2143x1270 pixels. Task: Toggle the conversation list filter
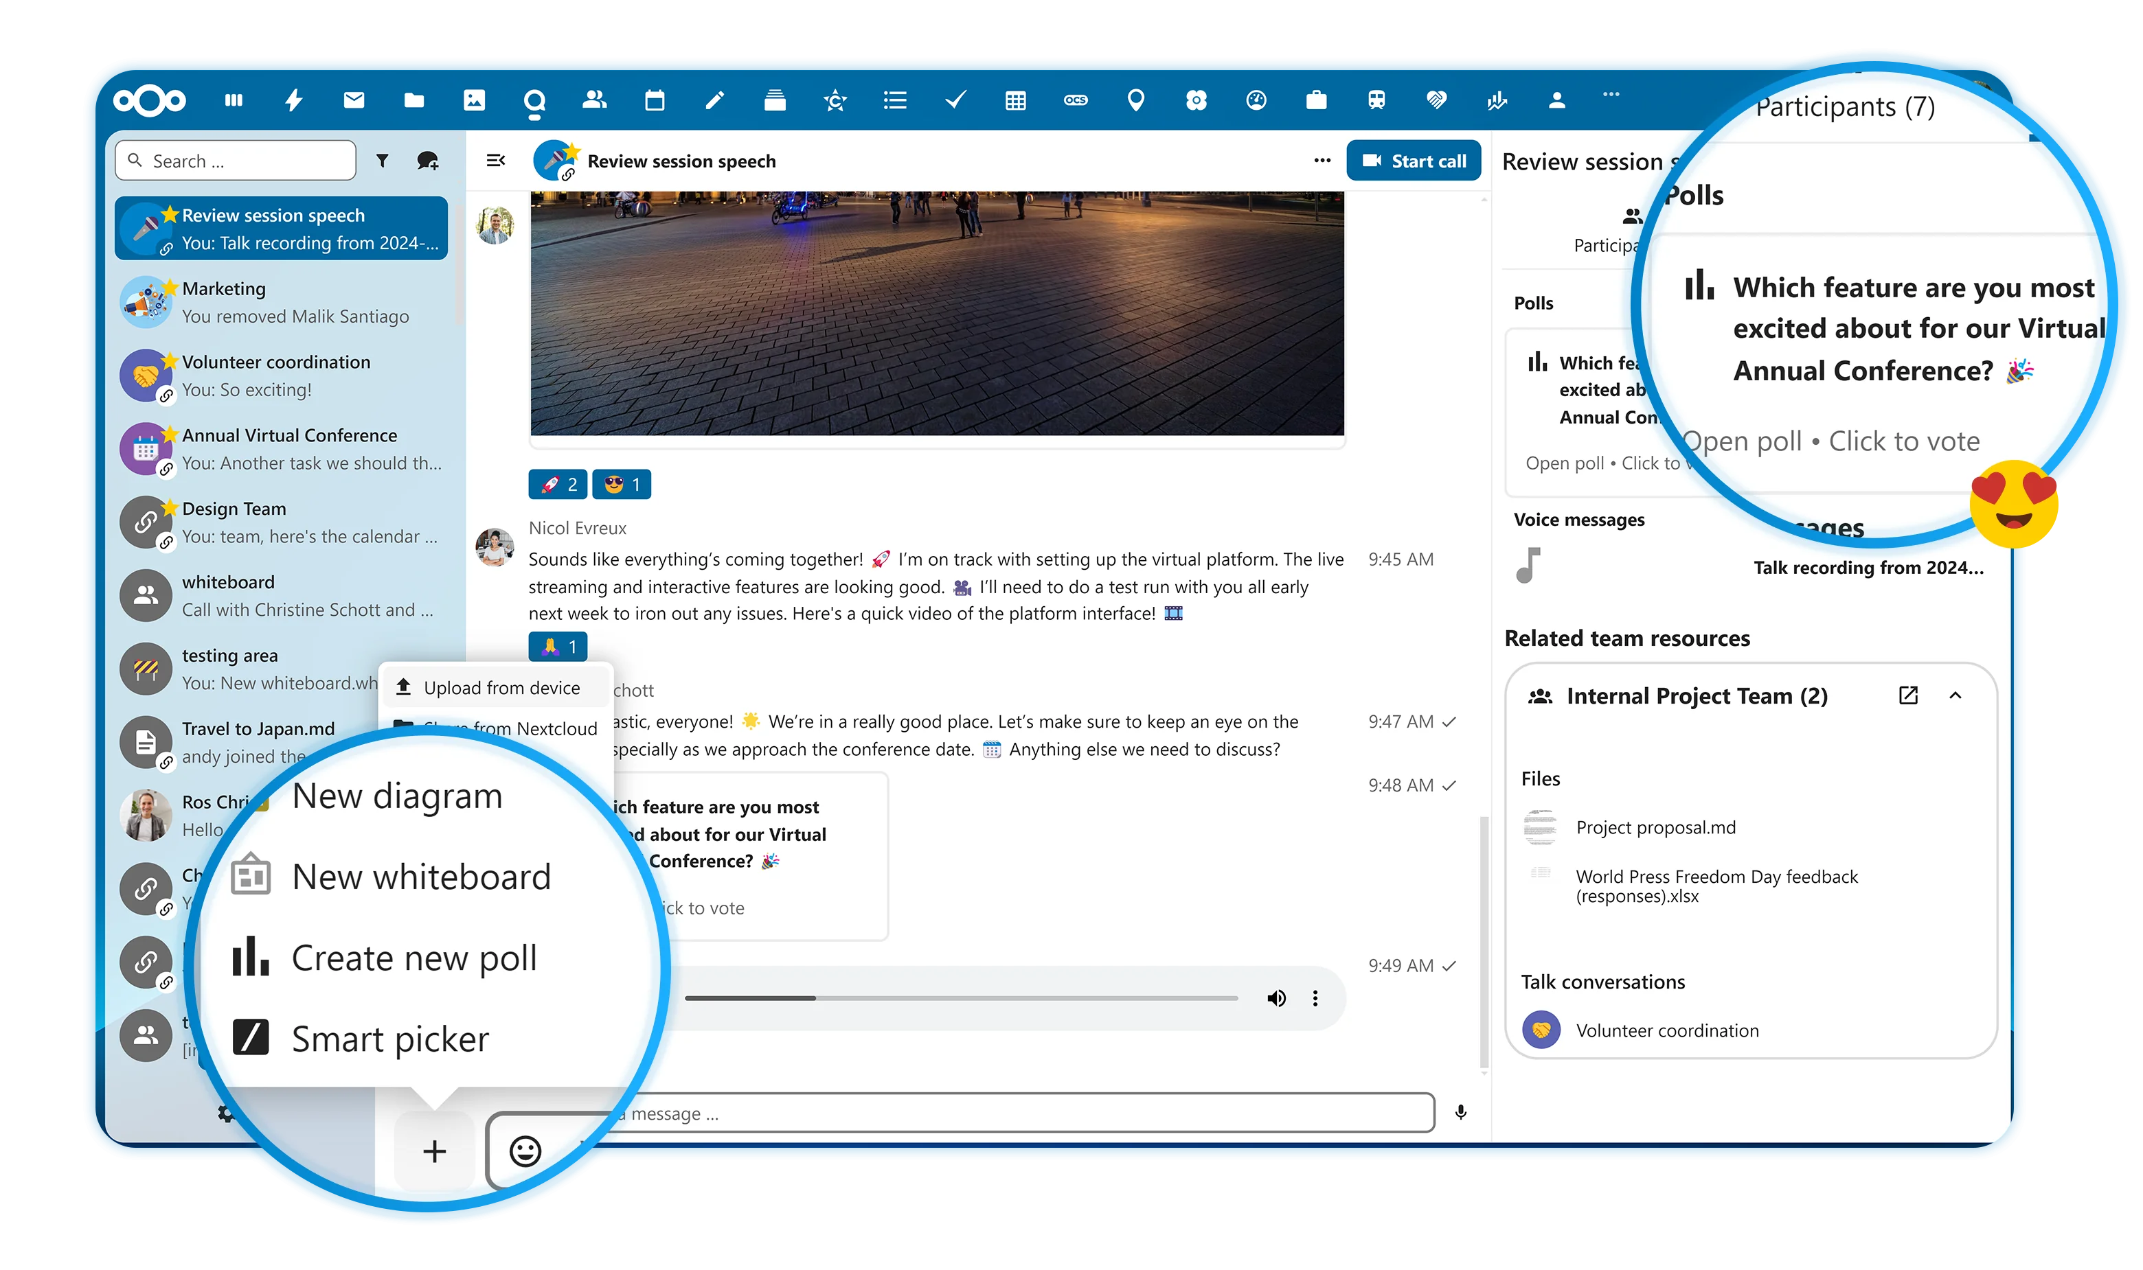pyautogui.click(x=383, y=160)
